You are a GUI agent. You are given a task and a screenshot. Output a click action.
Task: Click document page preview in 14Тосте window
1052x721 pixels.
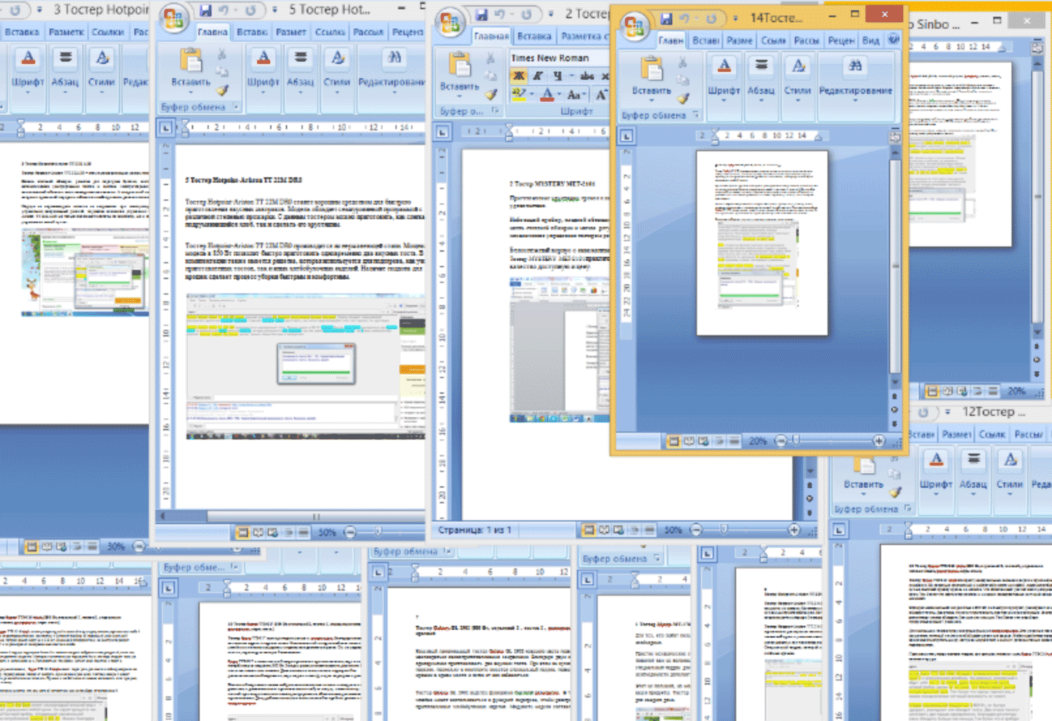point(762,243)
